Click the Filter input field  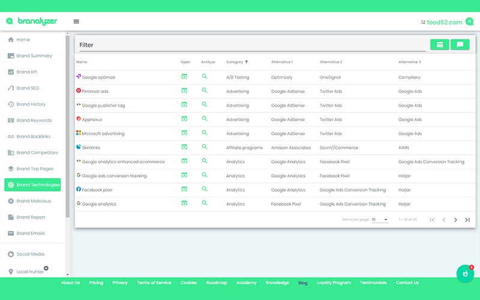[x=252, y=45]
